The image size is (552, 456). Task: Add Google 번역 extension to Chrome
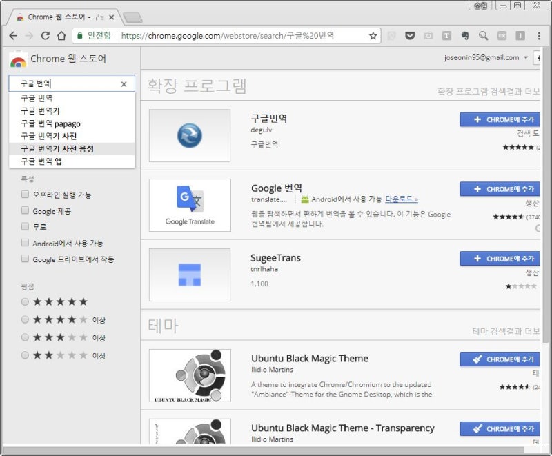(x=500, y=189)
